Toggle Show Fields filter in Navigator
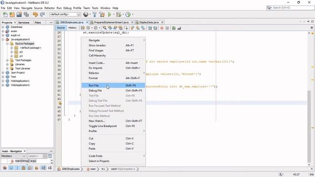The image size is (315, 177). pos(11,168)
